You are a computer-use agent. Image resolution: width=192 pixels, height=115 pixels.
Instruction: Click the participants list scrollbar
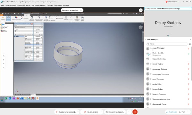coord(191,63)
